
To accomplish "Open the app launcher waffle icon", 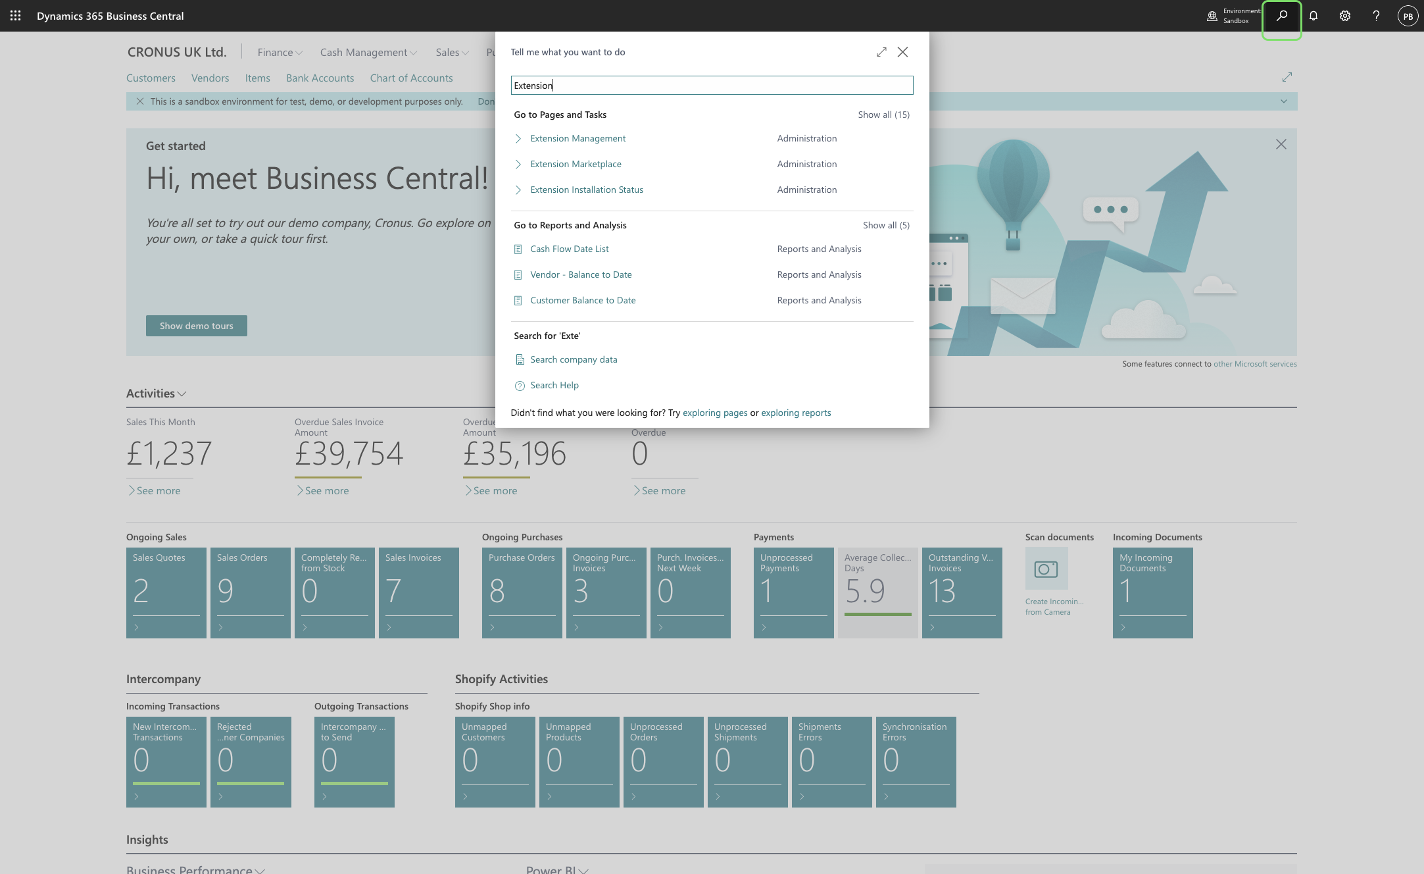I will tap(15, 16).
